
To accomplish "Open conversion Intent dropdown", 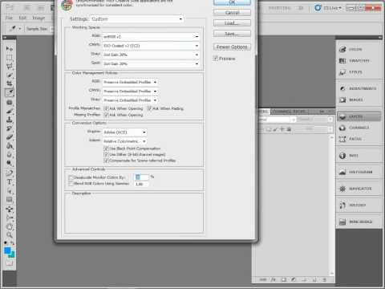I will (x=125, y=141).
